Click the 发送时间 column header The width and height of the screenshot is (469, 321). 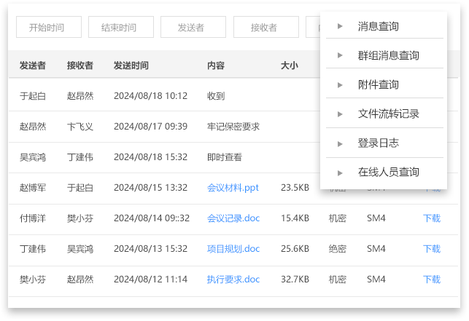click(x=131, y=66)
